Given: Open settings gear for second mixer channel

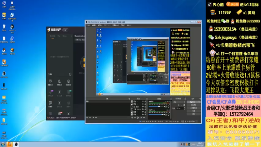Looking at the screenshot, I should point(168,115).
